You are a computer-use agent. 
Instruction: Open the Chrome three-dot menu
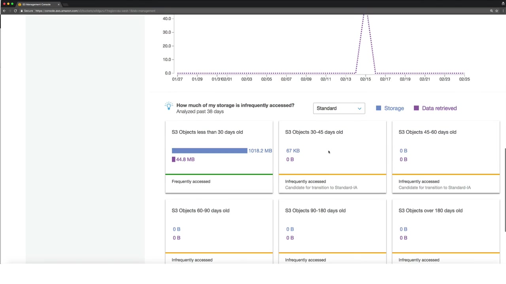[502, 11]
